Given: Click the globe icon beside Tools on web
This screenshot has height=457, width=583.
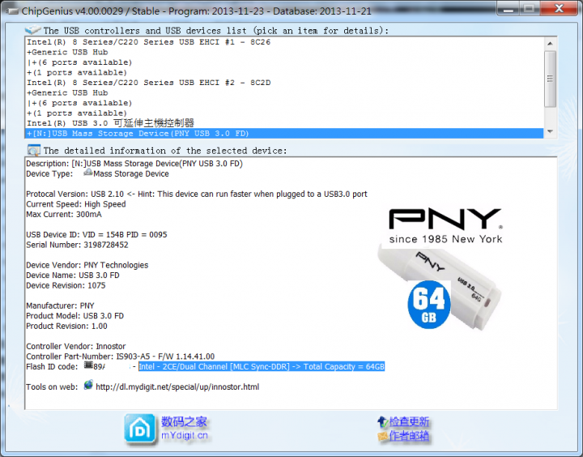Looking at the screenshot, I should [88, 385].
